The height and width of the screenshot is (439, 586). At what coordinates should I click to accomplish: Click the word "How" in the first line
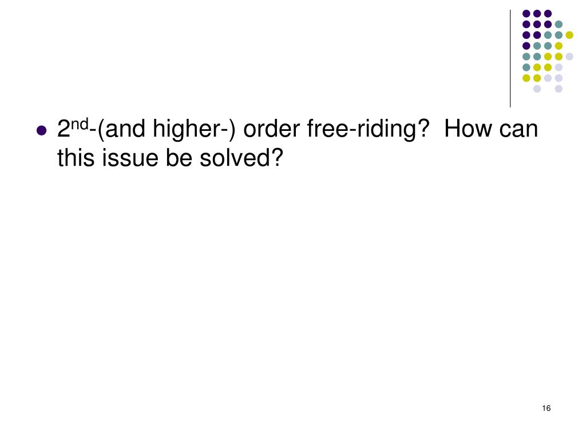point(468,129)
